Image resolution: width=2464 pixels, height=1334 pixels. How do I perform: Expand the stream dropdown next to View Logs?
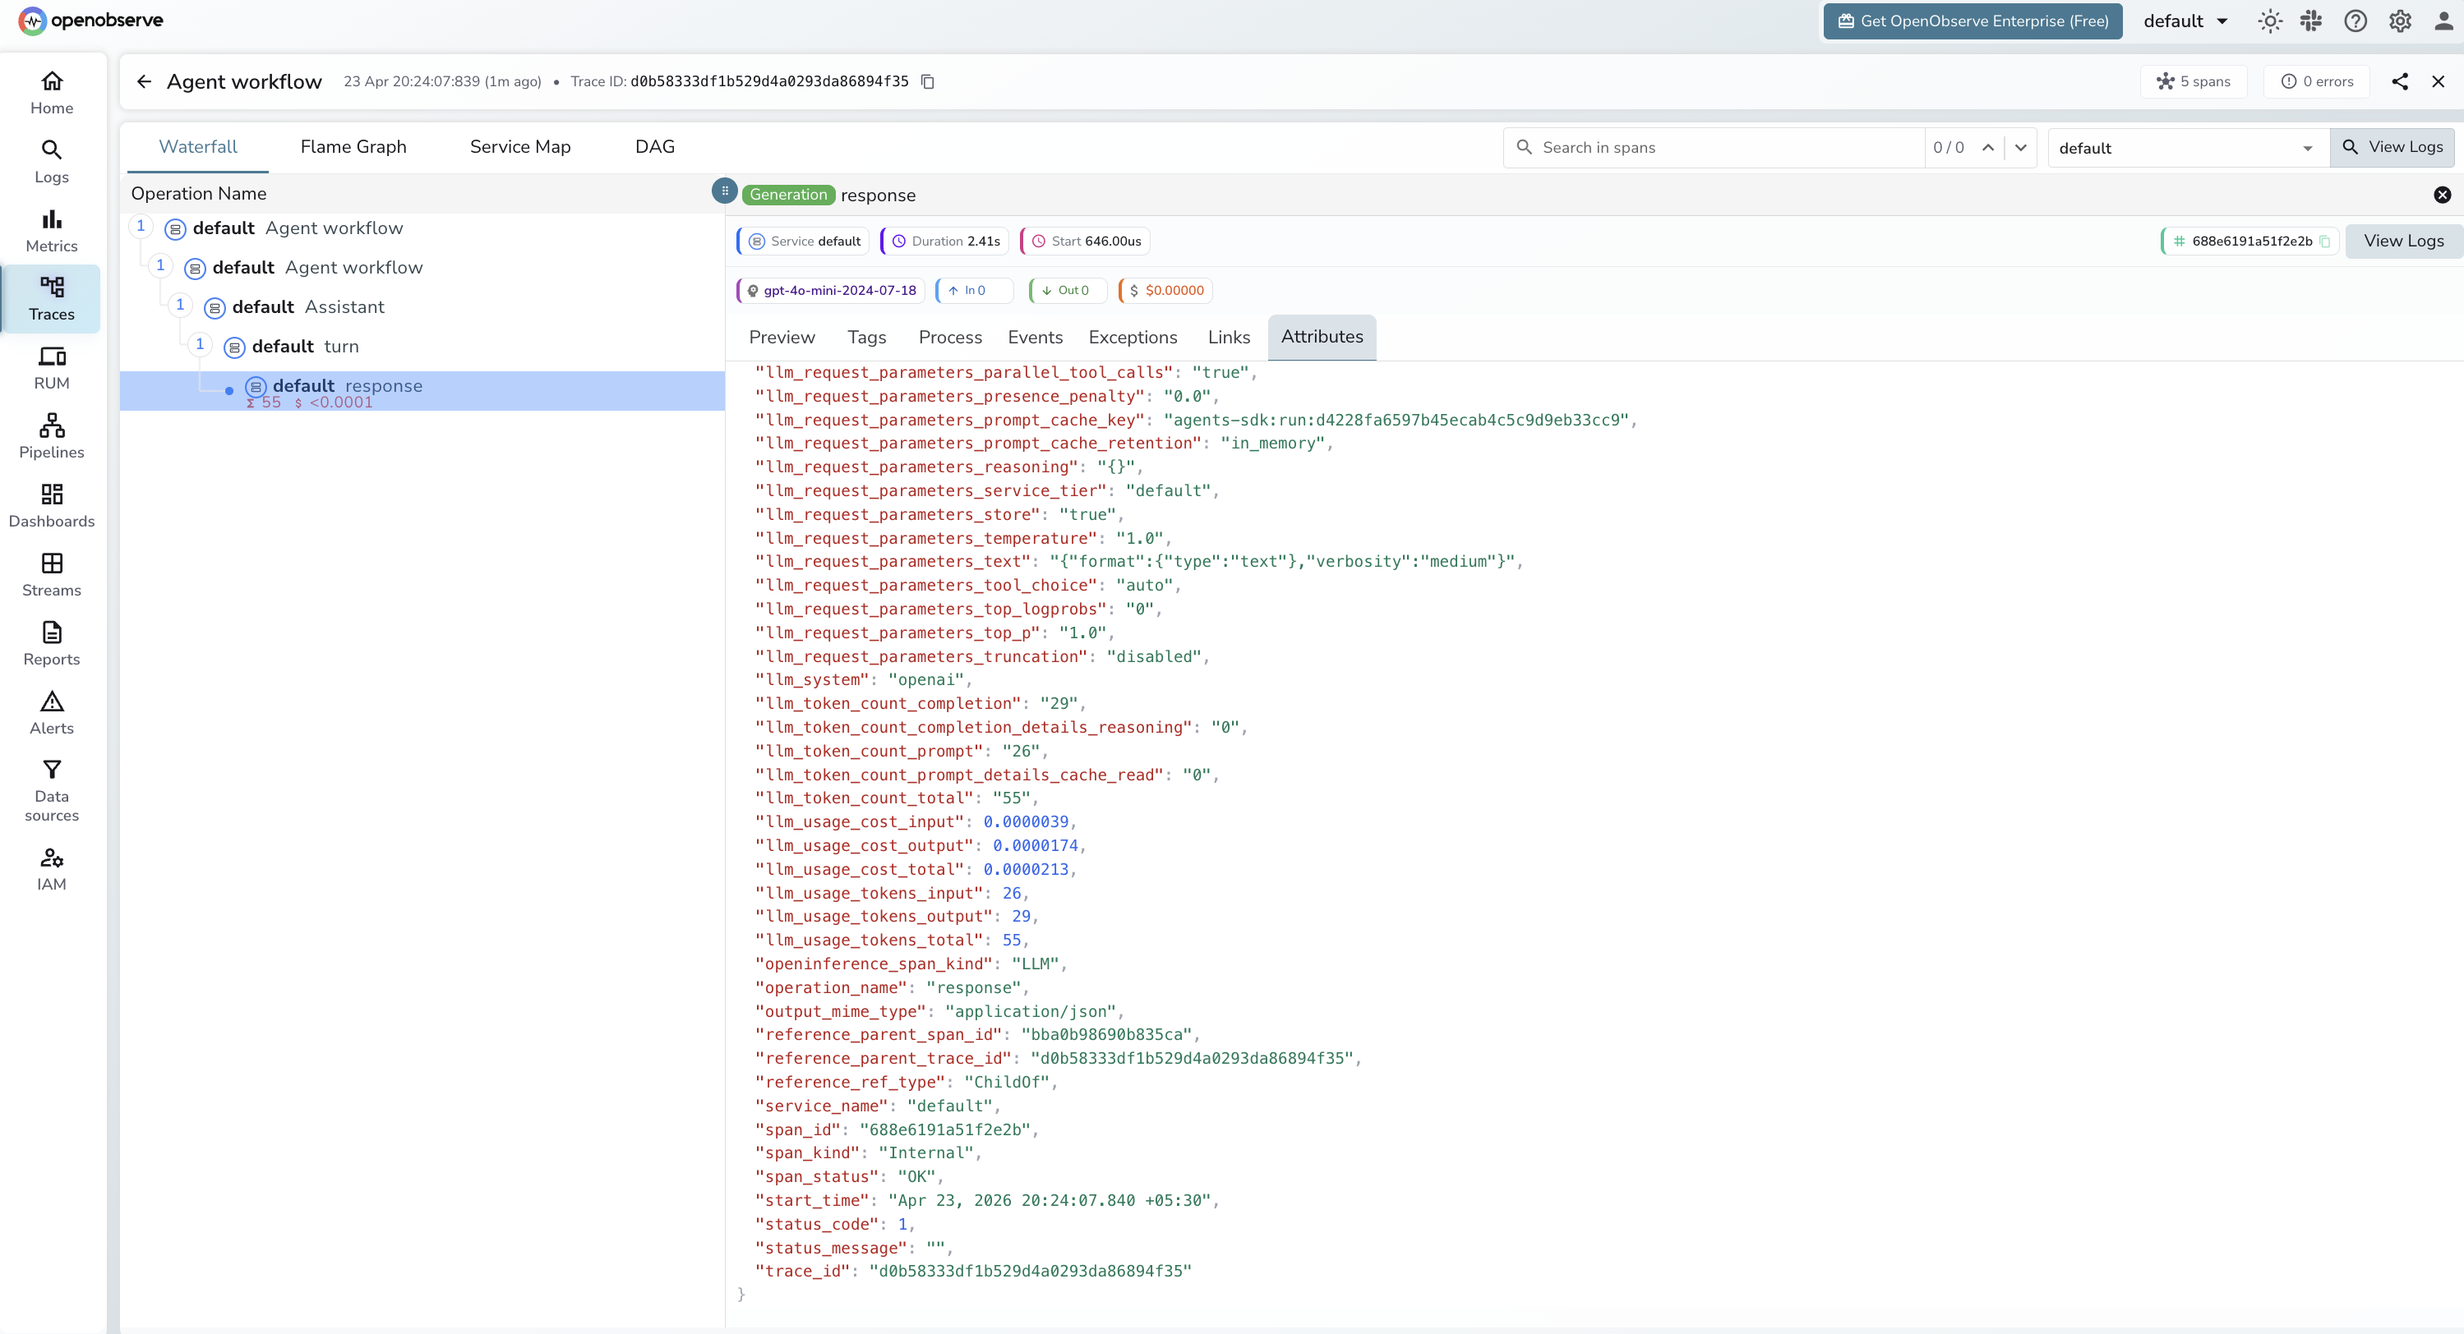coord(2308,147)
